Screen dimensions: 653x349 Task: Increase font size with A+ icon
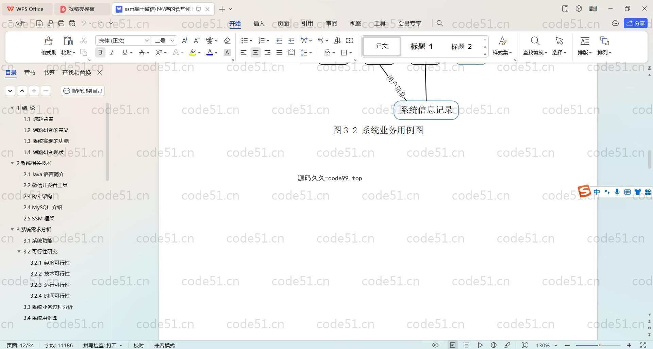pyautogui.click(x=185, y=41)
